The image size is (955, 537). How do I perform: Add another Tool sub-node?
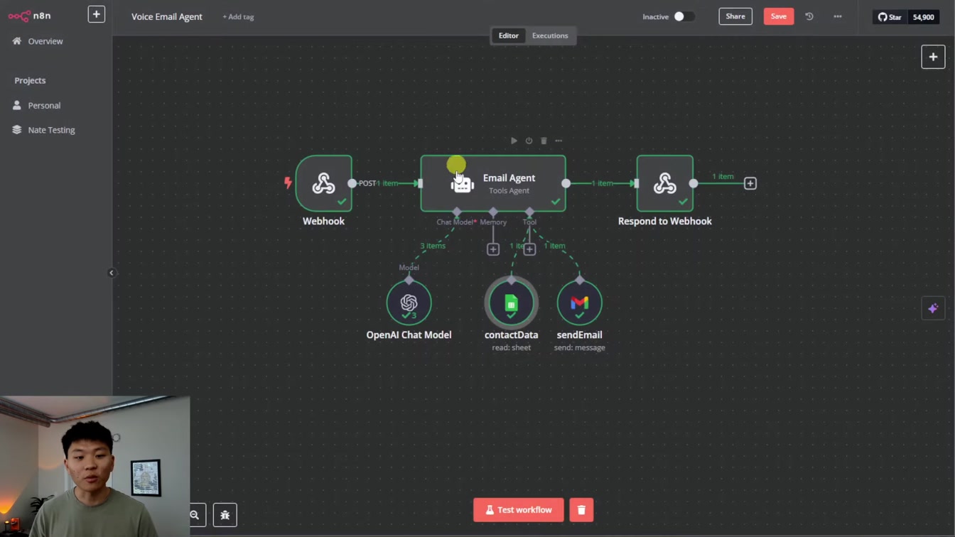pos(529,249)
